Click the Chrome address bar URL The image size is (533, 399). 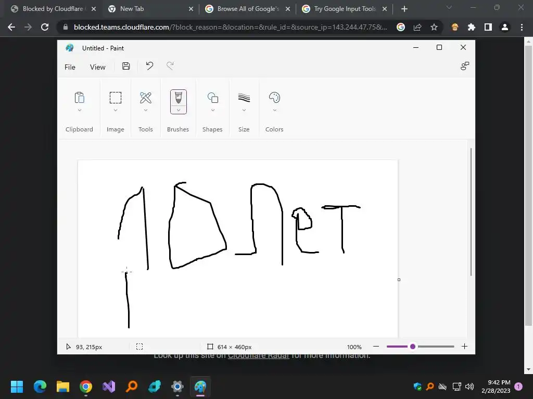(x=230, y=27)
